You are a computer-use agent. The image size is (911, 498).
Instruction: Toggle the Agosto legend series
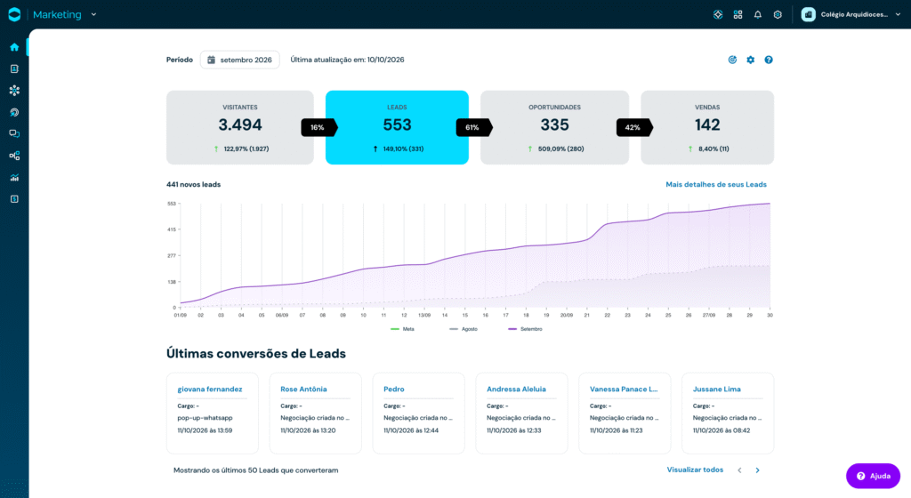coord(464,329)
